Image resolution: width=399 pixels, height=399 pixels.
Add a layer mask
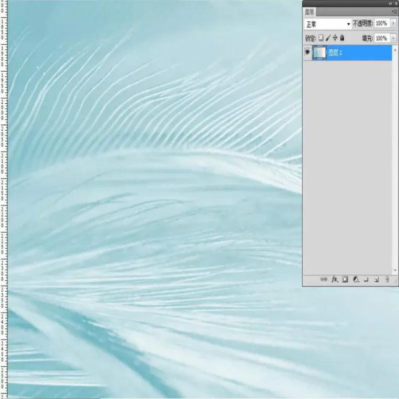coord(345,279)
